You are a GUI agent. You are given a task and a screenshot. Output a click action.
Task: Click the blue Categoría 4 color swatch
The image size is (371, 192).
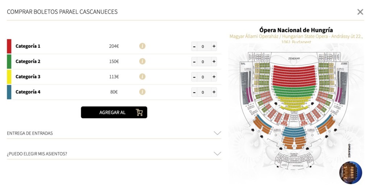tap(9, 92)
